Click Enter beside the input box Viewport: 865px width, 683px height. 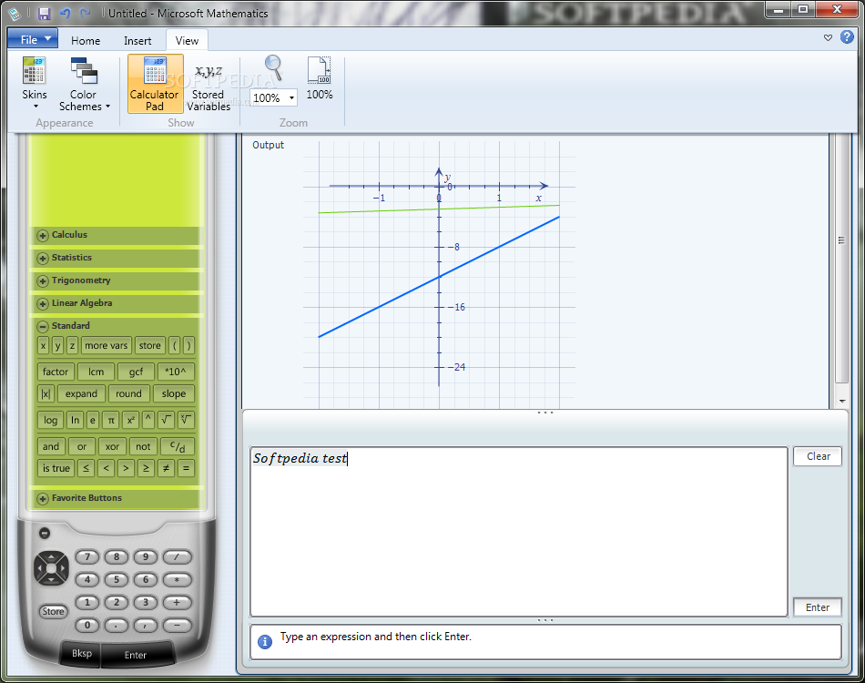tap(818, 607)
